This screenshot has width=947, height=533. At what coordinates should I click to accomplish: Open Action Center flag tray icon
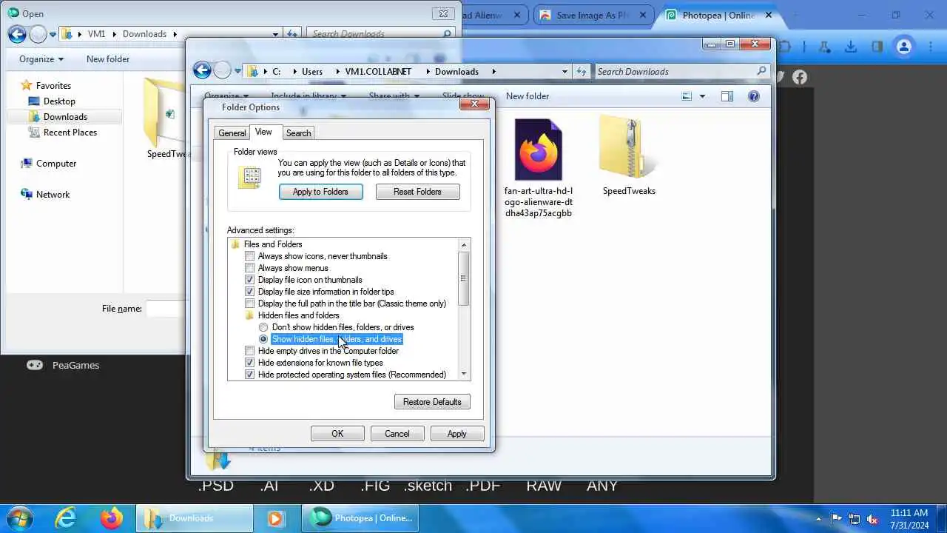836,518
